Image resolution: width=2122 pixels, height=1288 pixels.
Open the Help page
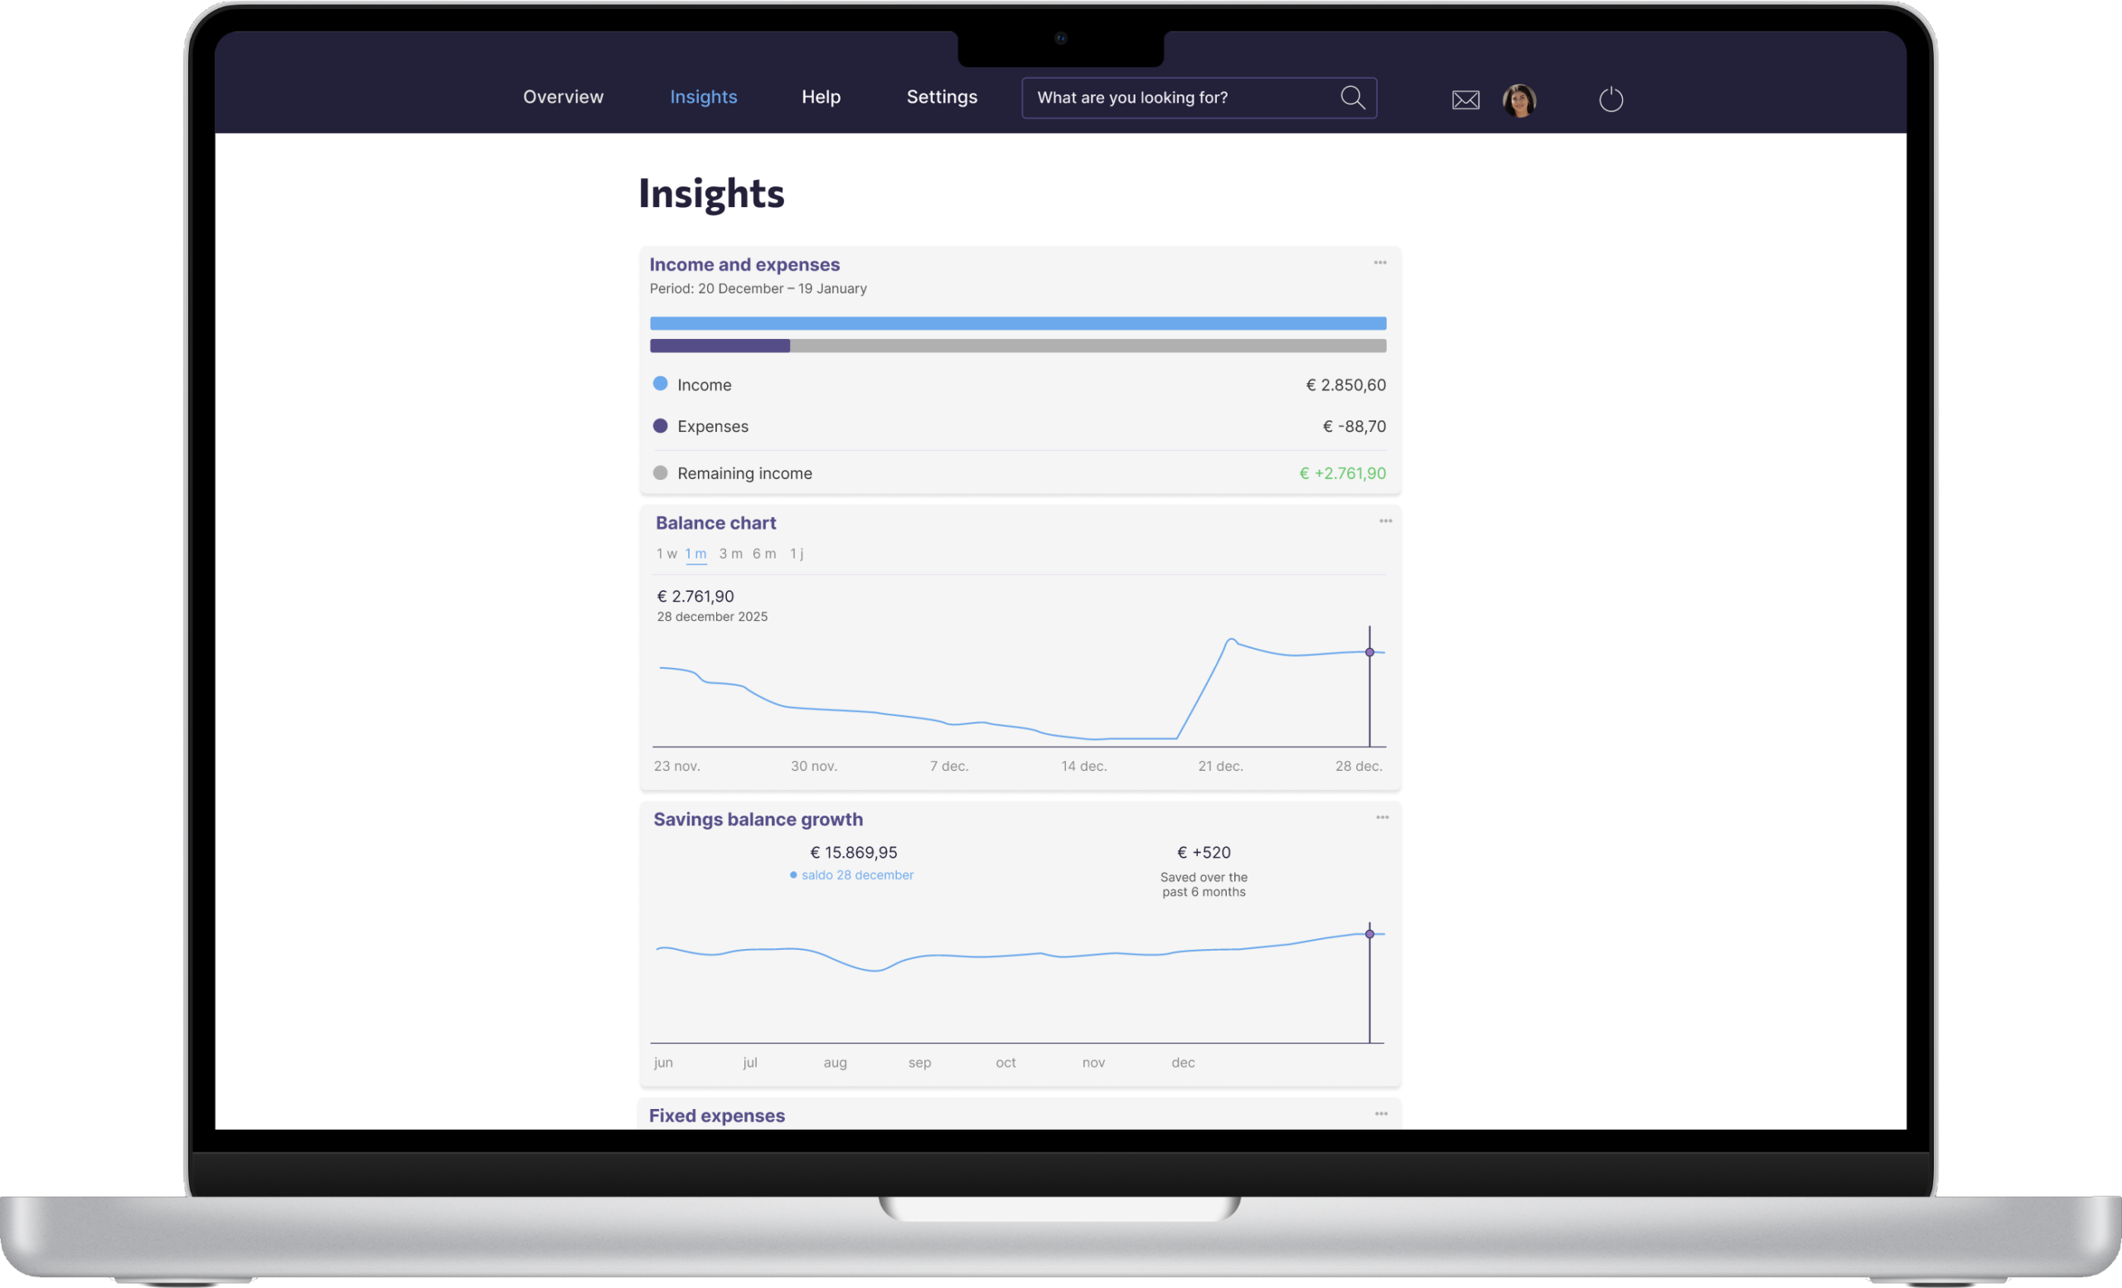click(x=821, y=97)
